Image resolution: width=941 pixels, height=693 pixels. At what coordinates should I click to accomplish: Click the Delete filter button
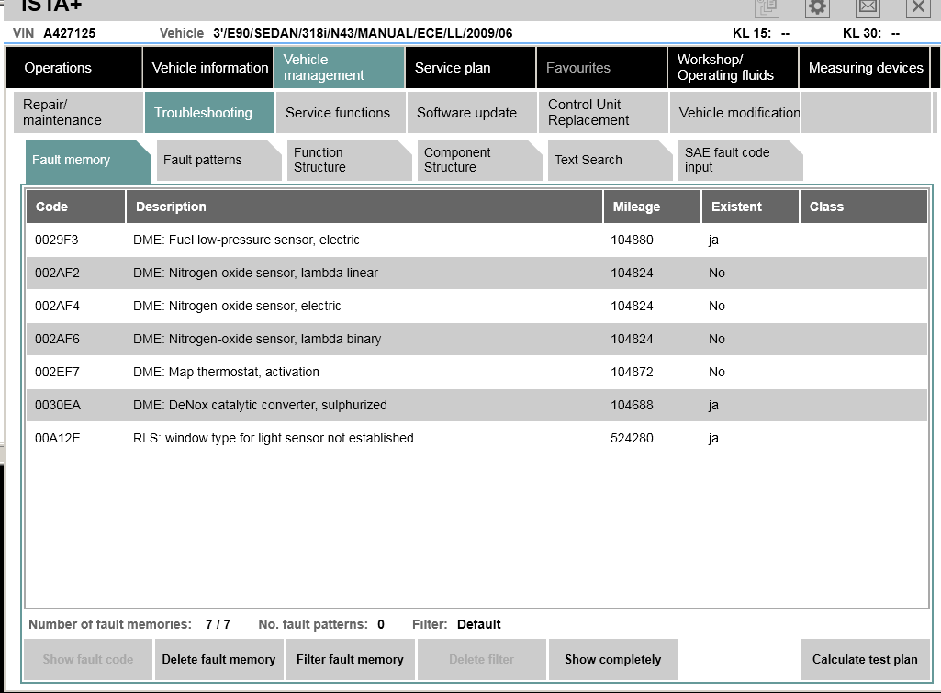coord(482,659)
